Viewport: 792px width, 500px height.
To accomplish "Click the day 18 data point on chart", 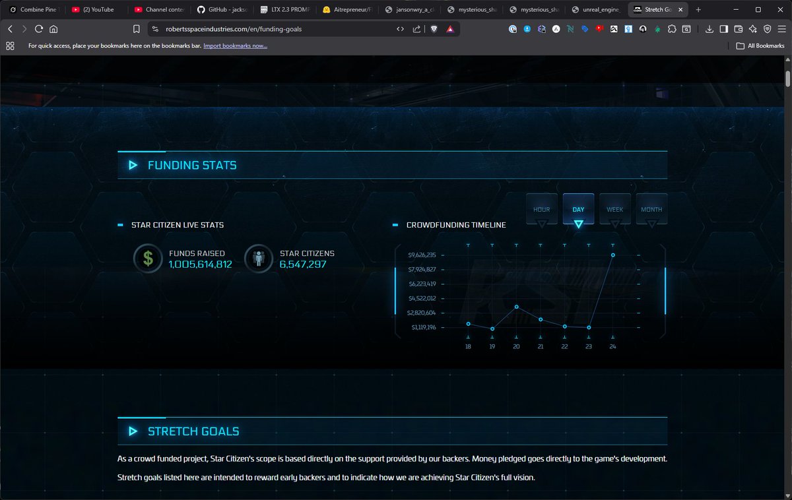I will pos(468,324).
